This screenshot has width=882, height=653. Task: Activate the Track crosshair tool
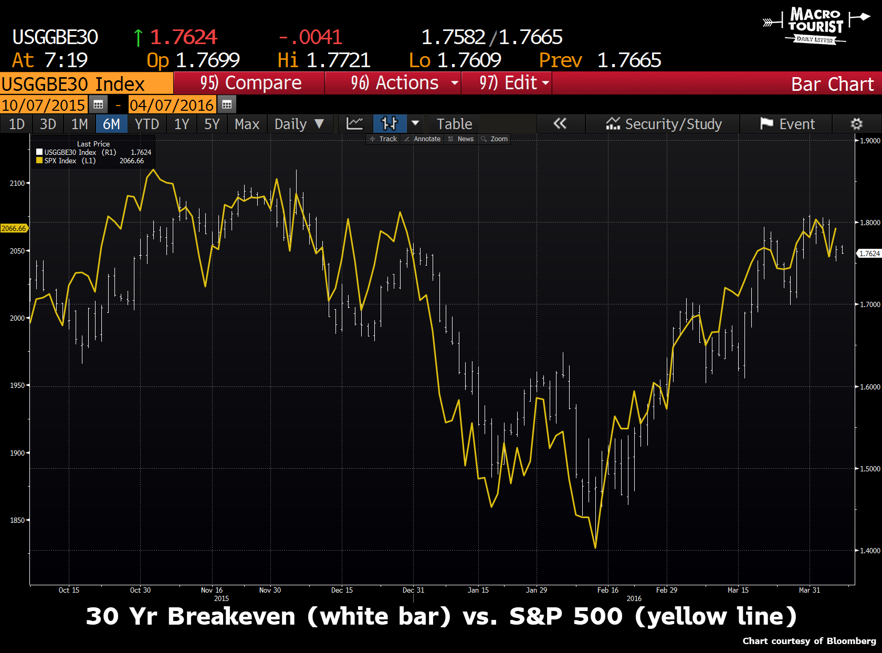pos(383,139)
